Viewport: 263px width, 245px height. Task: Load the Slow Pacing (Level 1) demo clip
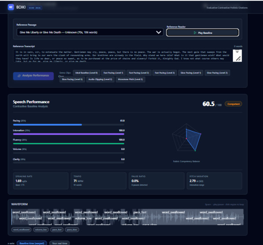[191, 73]
